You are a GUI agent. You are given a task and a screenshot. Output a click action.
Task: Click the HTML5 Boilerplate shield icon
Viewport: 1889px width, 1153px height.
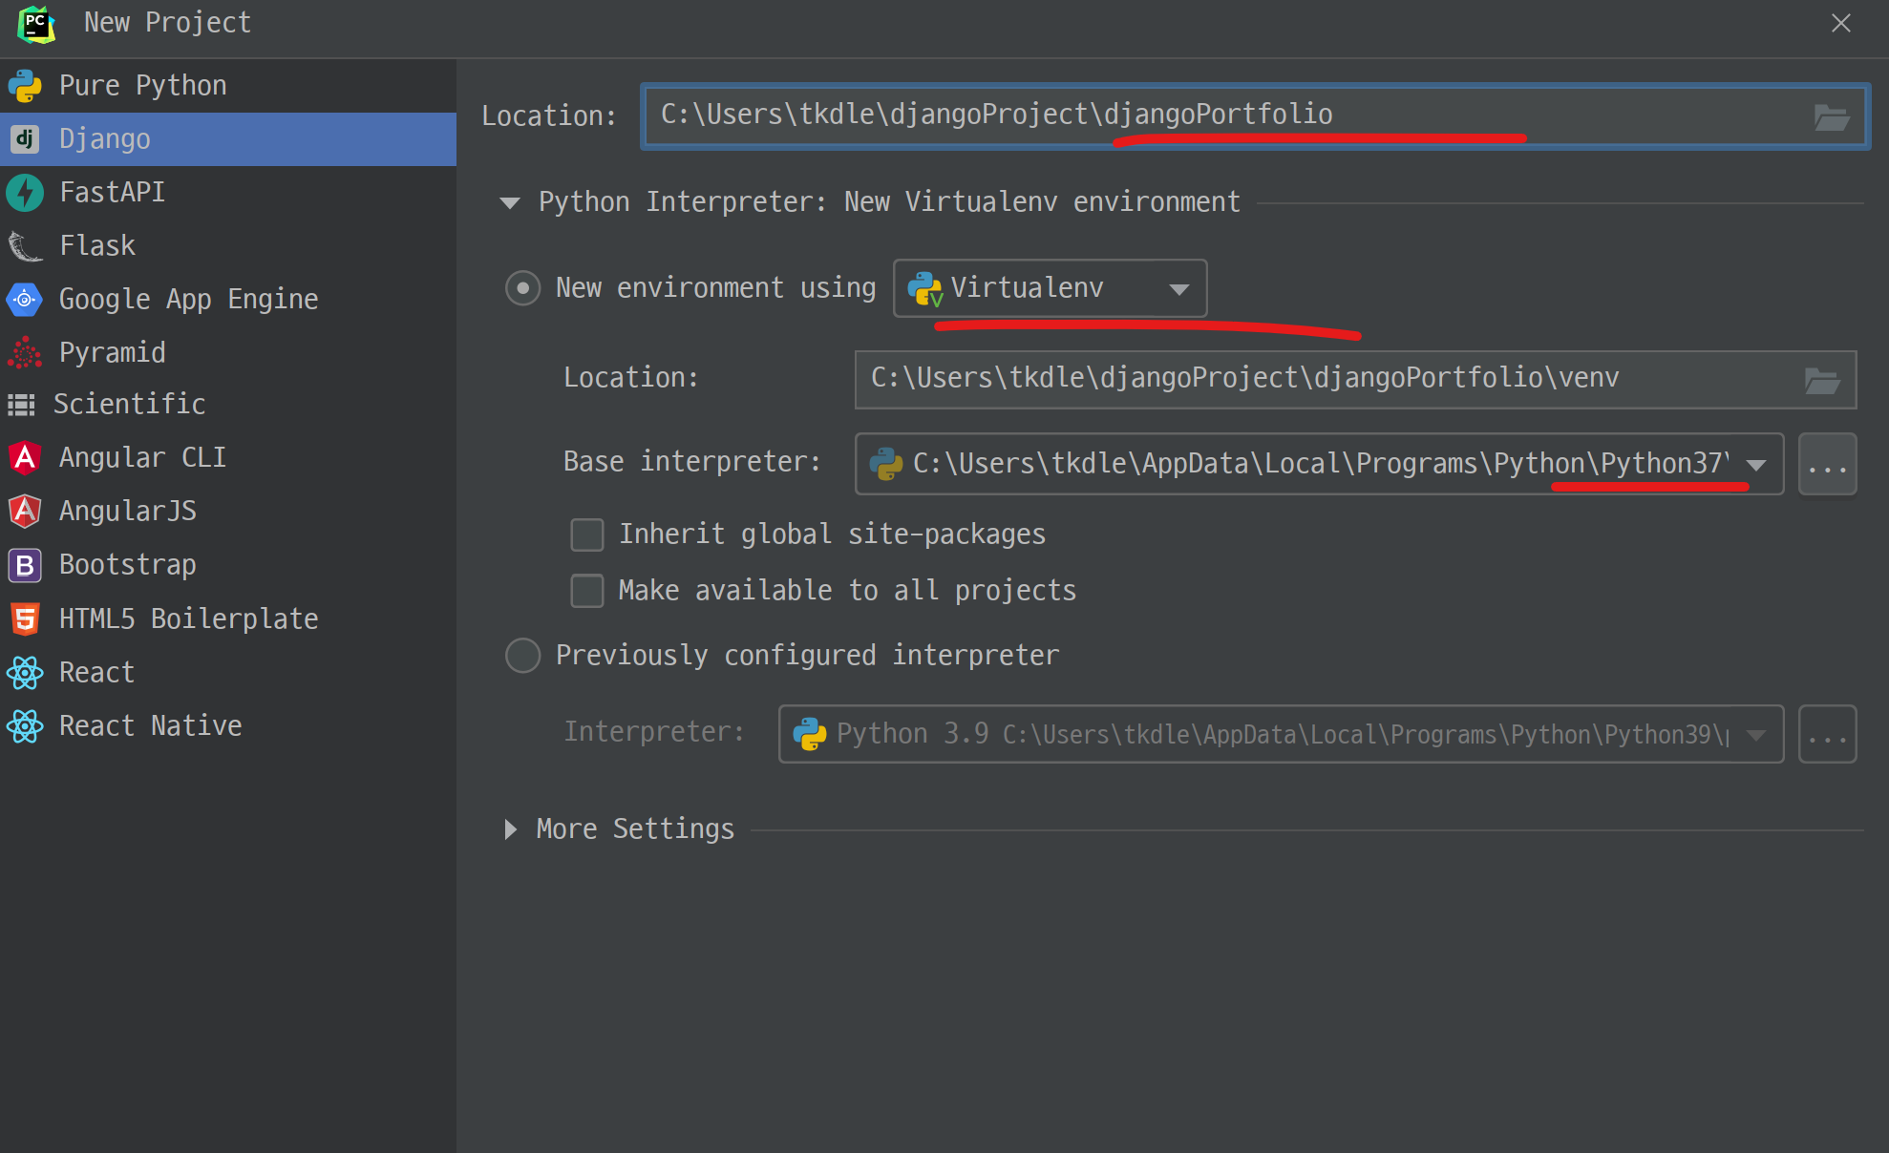25,619
